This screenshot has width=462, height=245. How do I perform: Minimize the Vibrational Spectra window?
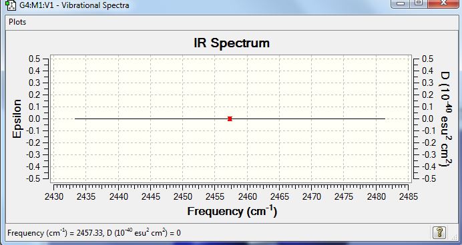pos(401,3)
